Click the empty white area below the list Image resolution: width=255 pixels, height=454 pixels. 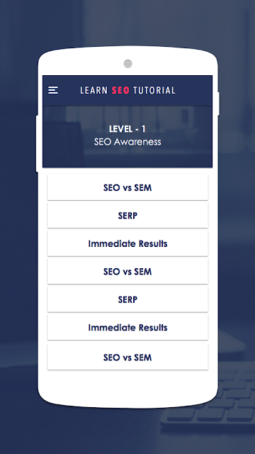coord(127,387)
